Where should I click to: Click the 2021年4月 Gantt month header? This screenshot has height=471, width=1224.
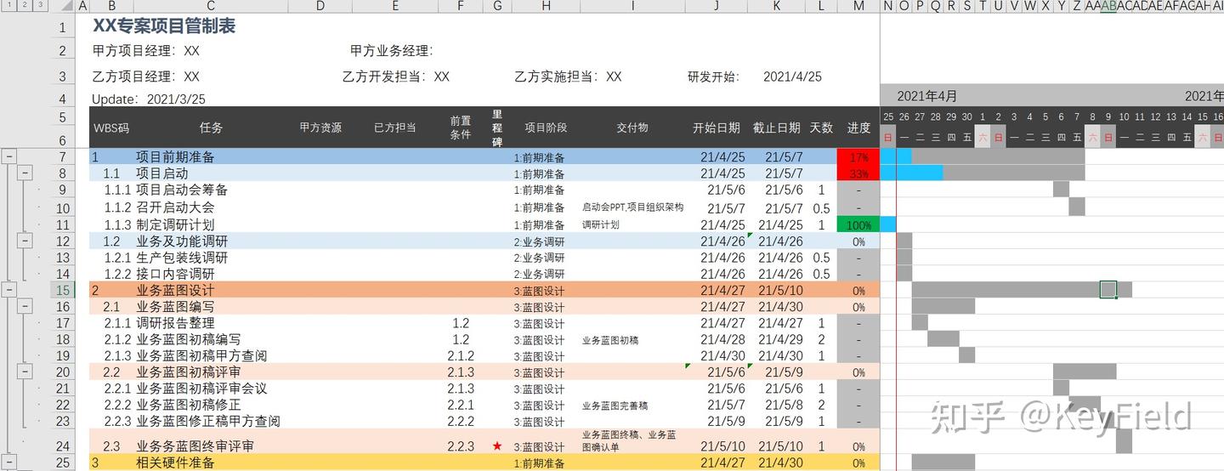pos(926,95)
